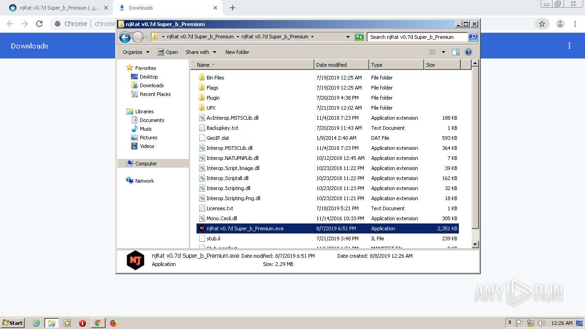
Task: Open a new Chrome tab
Action: [233, 8]
